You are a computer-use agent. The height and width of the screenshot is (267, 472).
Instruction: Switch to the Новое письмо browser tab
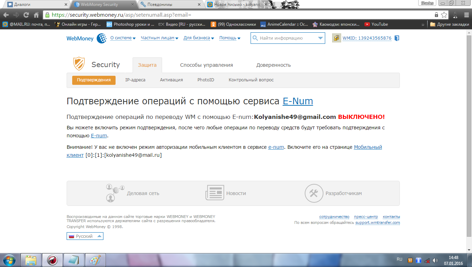point(238,5)
